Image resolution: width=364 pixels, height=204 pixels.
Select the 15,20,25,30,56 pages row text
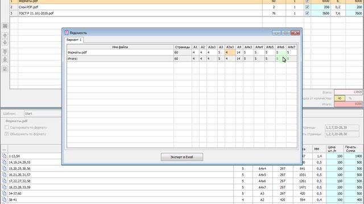pos(19,169)
